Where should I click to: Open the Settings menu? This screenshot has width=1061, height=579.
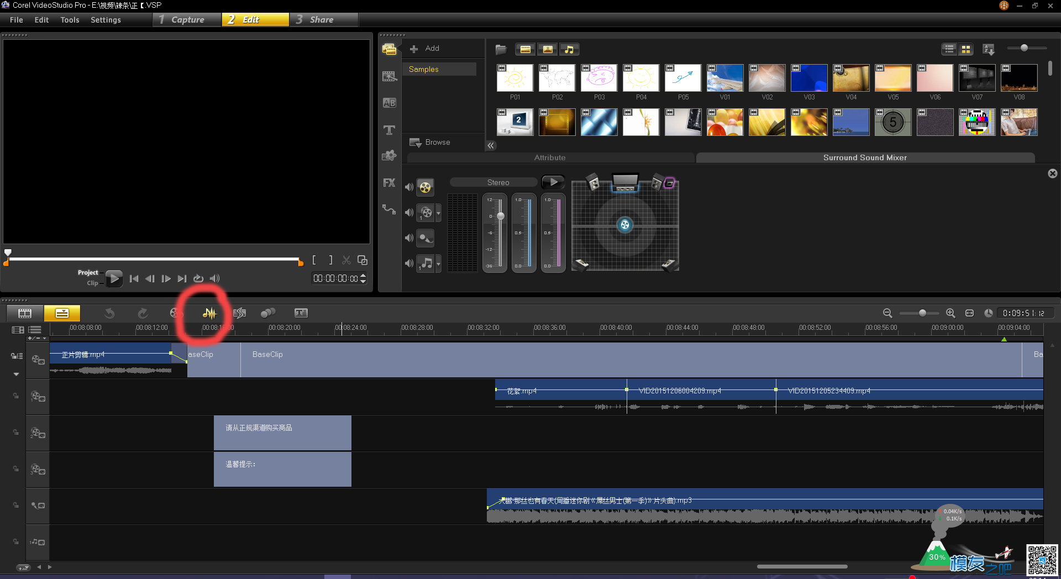[106, 20]
